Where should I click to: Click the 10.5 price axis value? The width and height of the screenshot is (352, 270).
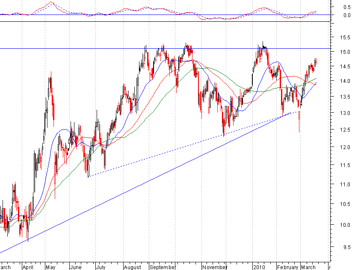coord(345,204)
